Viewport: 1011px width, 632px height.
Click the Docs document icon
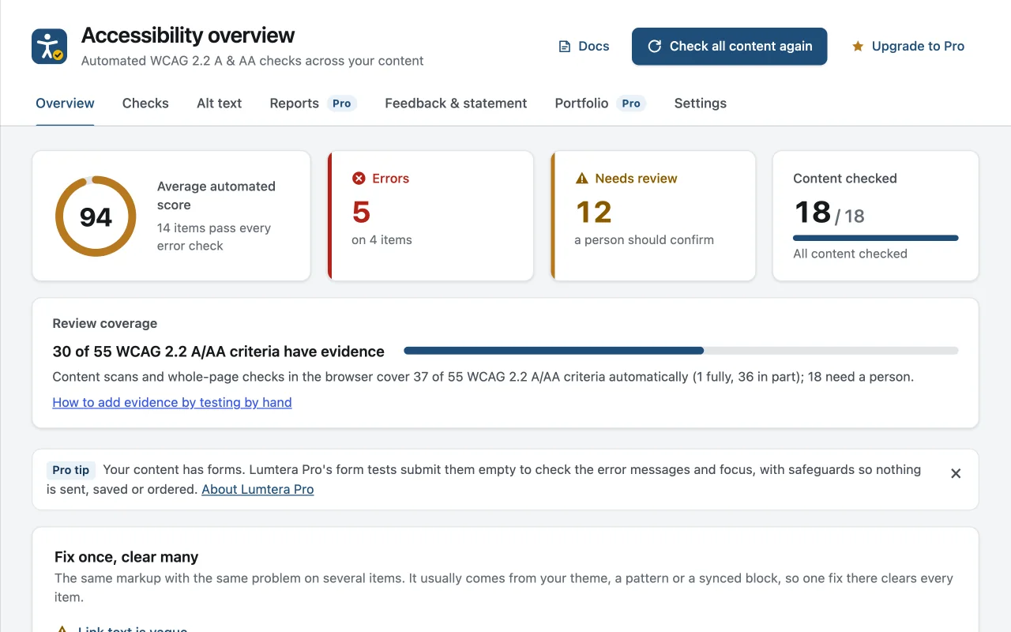(565, 47)
